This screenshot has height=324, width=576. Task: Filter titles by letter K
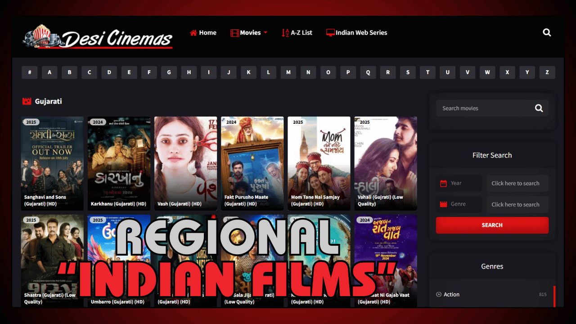[x=248, y=72]
